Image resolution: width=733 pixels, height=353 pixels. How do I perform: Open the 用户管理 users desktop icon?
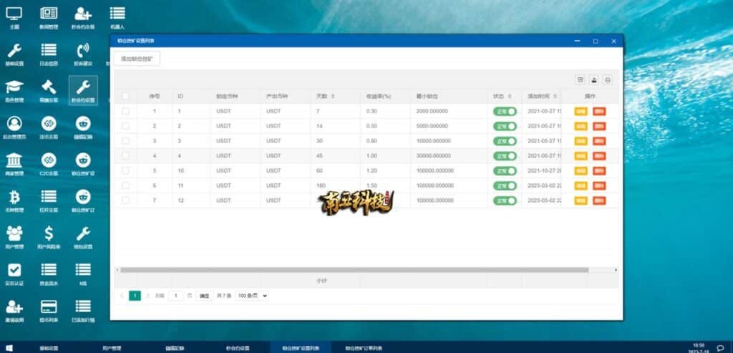coord(14,233)
